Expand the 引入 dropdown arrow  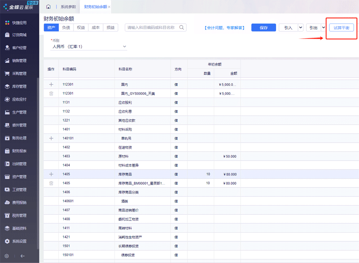coord(301,27)
